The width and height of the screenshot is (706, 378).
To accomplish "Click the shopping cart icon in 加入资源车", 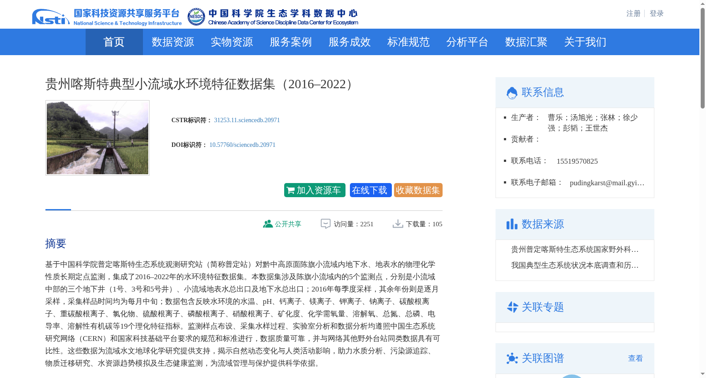I will click(x=290, y=191).
